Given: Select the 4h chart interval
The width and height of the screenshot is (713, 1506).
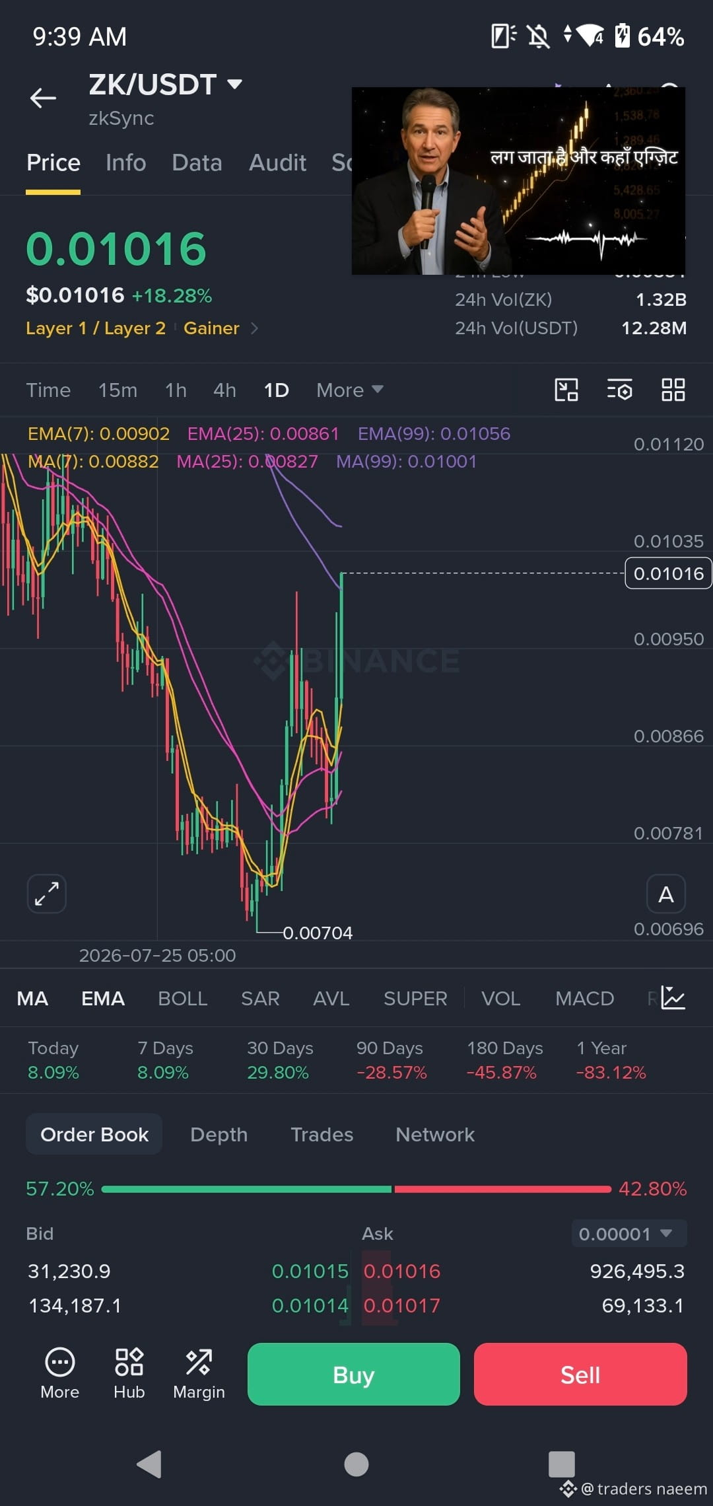Looking at the screenshot, I should tap(224, 390).
